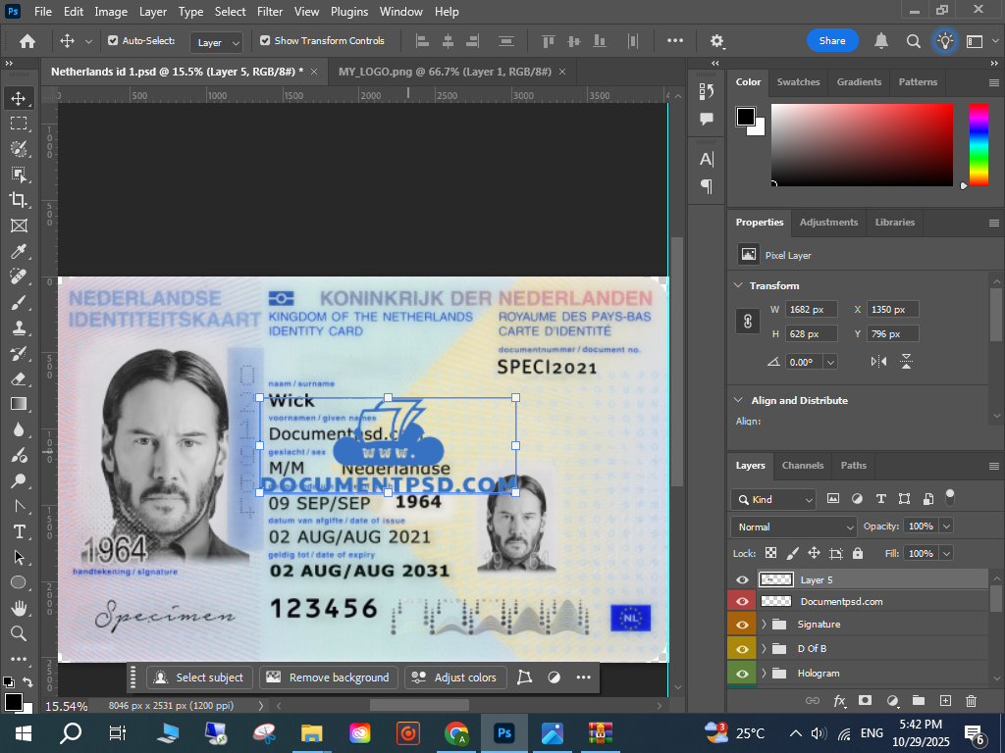The height and width of the screenshot is (753, 1005).
Task: Click the link width and height icon
Action: pos(748,322)
